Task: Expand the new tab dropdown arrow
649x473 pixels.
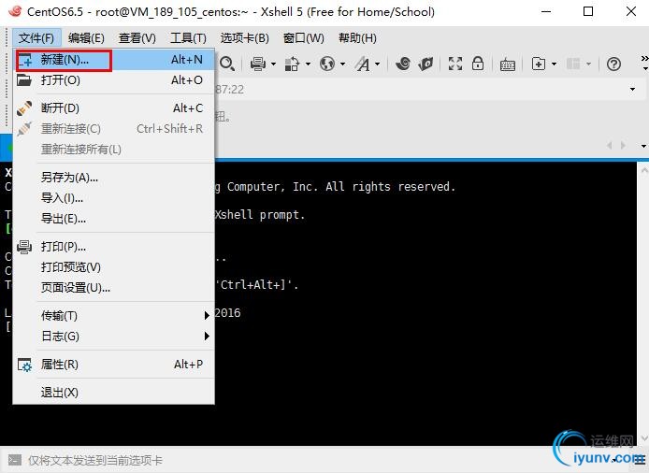Action: 554,64
